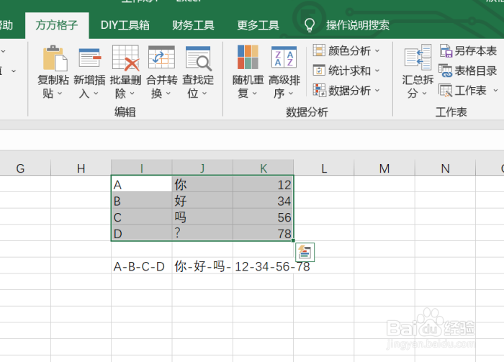Click the 操作说明搜索 search box
The image size is (504, 362).
(358, 25)
